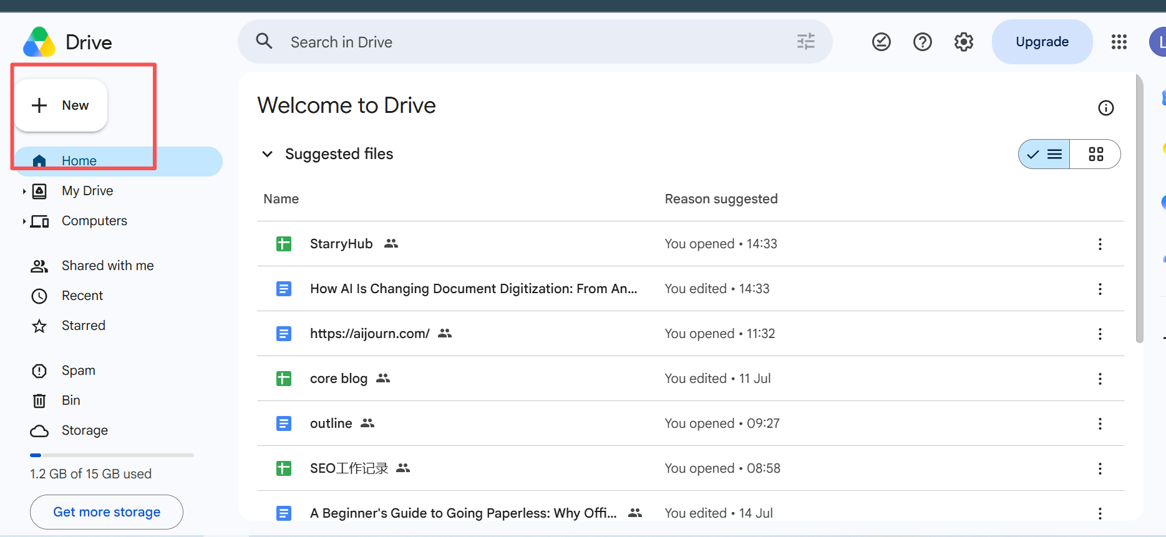Image resolution: width=1166 pixels, height=537 pixels.
Task: Click the offline-ready status checkmark icon
Action: coord(881,42)
